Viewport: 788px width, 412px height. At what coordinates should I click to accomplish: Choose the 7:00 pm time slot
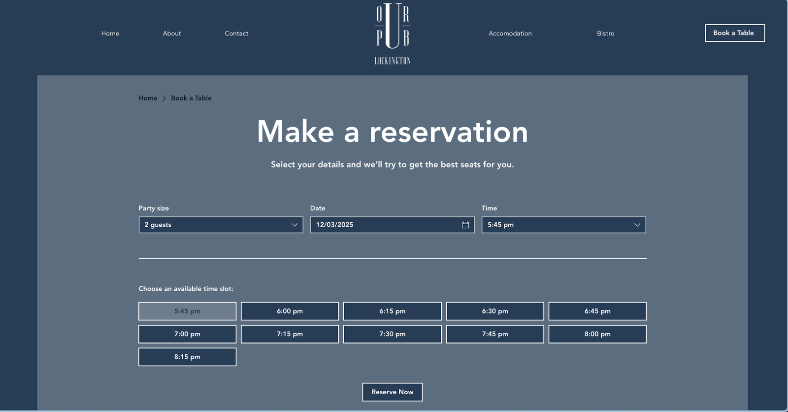pos(187,334)
